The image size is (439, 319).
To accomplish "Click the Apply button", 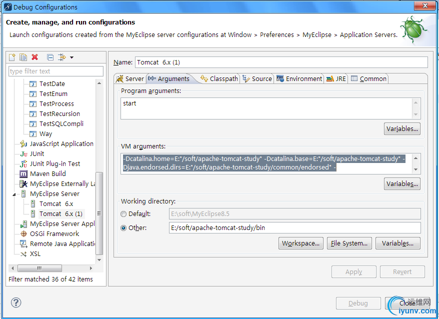I will (354, 271).
